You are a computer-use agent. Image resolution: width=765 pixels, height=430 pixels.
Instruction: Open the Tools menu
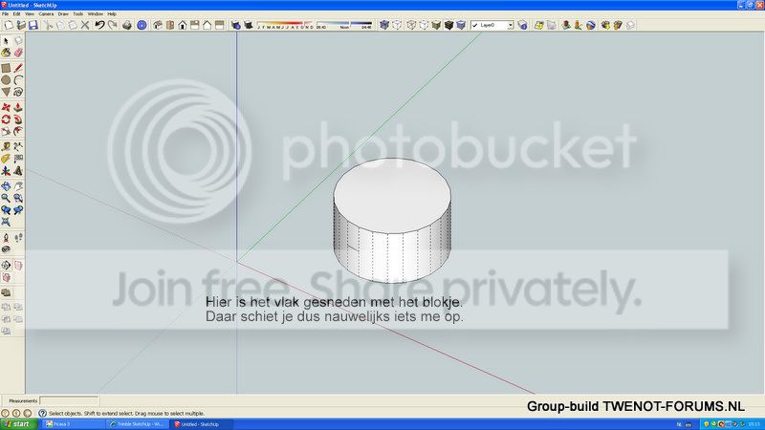[x=78, y=14]
